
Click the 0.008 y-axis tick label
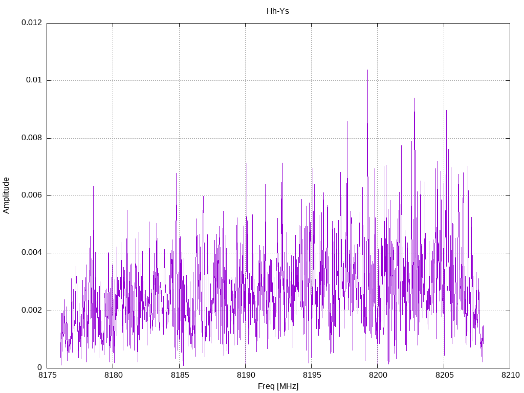pos(32,138)
